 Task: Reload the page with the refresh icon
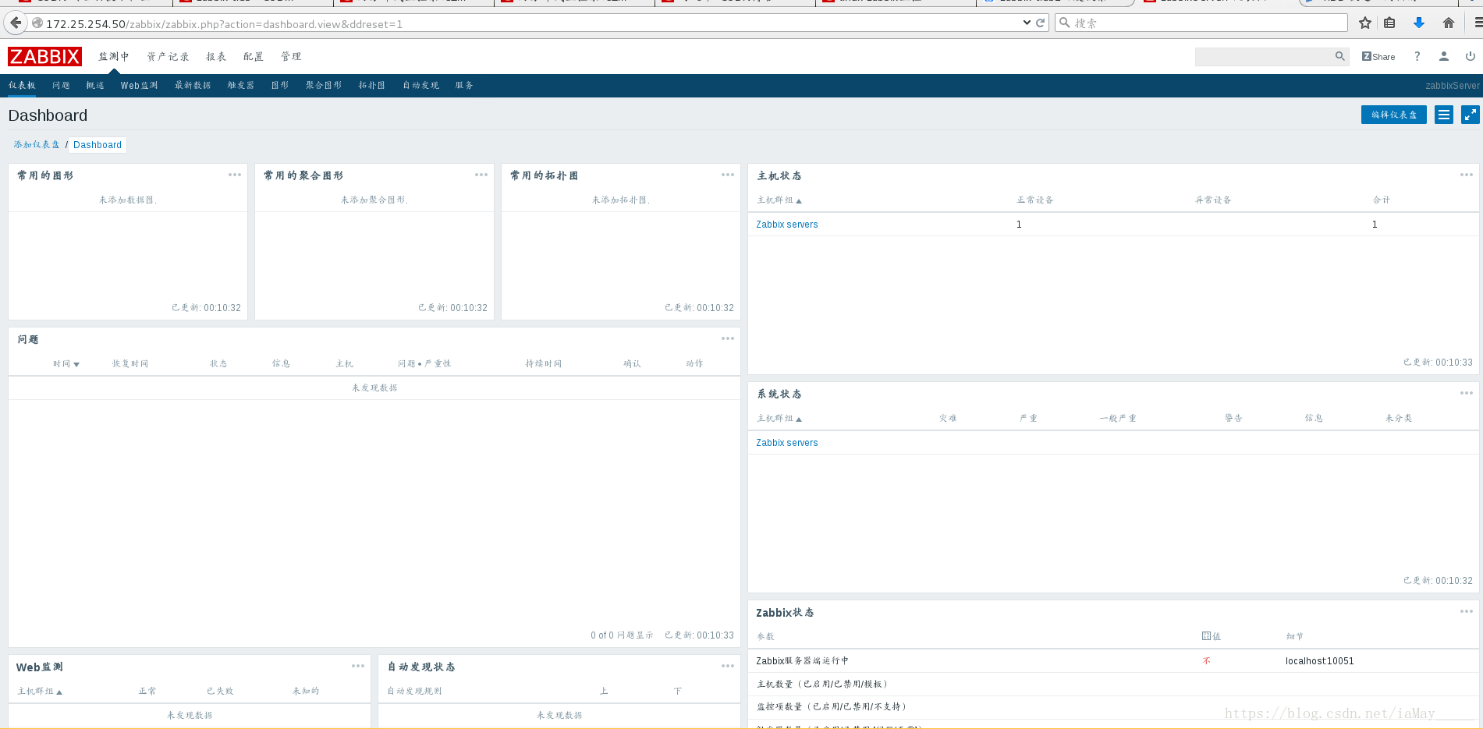tap(1040, 23)
